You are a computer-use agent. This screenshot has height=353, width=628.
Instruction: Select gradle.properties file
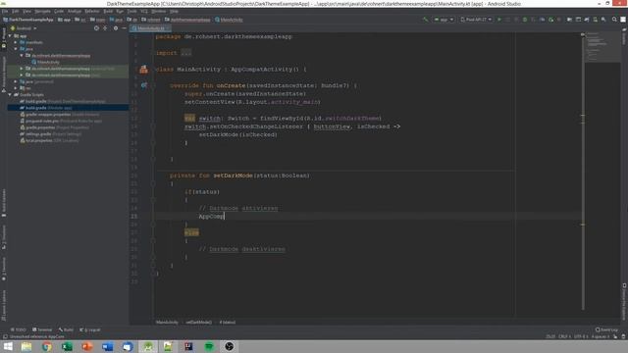coord(55,127)
